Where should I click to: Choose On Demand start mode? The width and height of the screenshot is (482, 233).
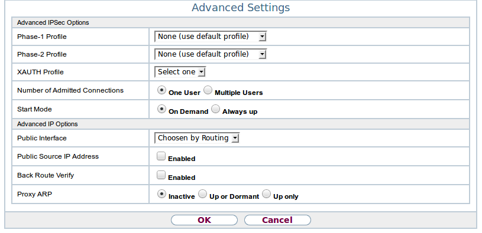pyautogui.click(x=161, y=109)
